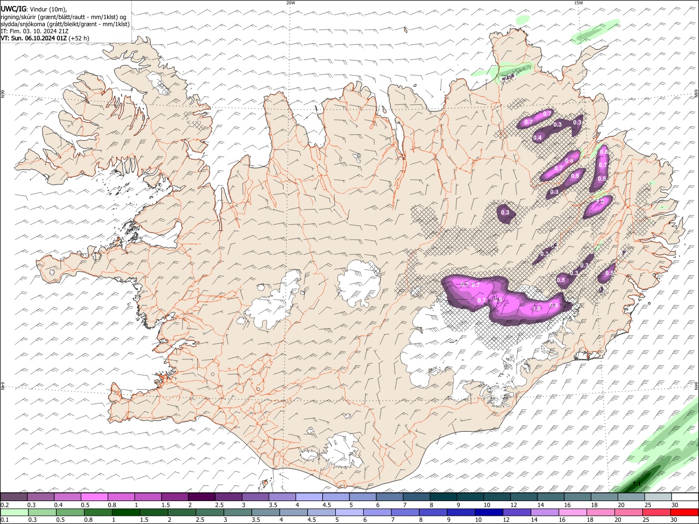
Task: Click the '1.1' value in the green offshore rain band
Action: [636, 483]
